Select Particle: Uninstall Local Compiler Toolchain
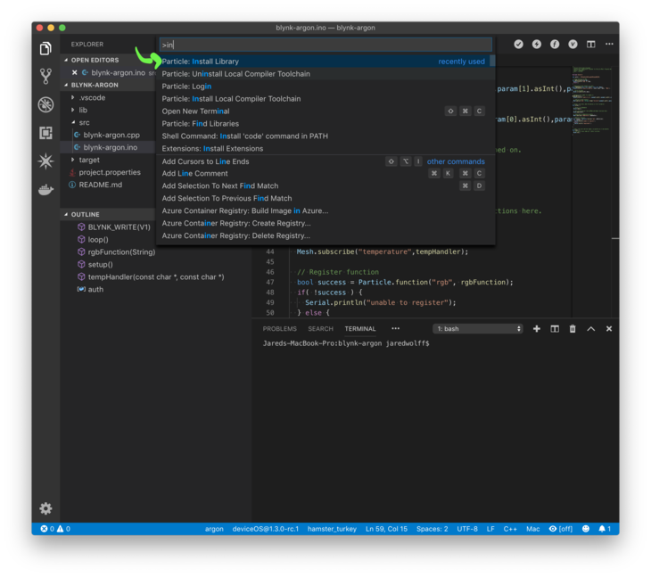 [324, 74]
